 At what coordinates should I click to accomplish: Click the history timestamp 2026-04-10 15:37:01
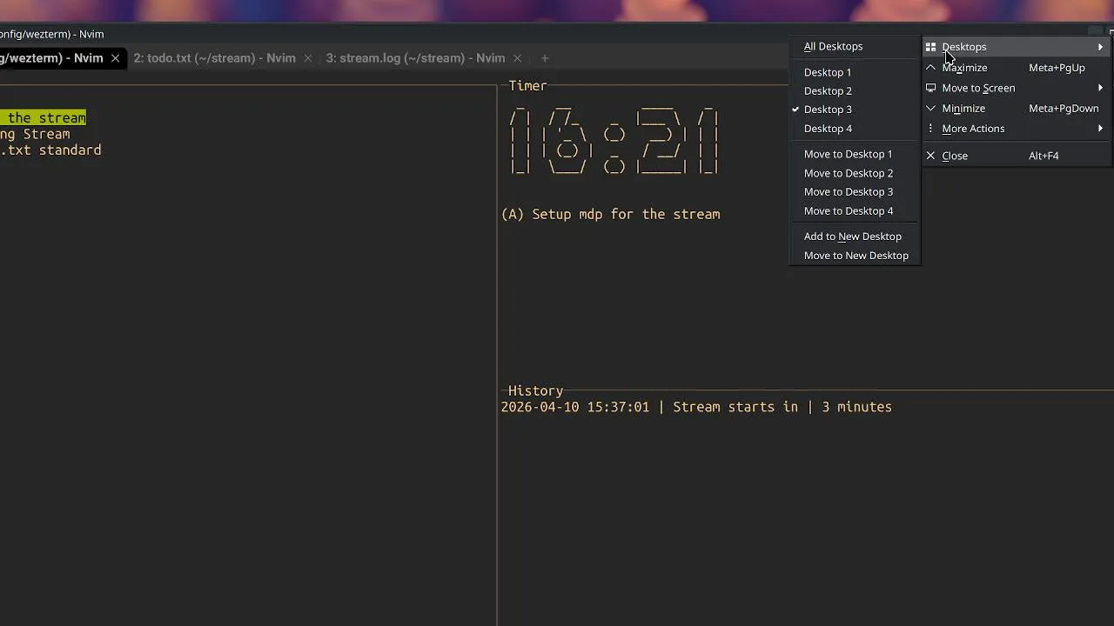575,407
